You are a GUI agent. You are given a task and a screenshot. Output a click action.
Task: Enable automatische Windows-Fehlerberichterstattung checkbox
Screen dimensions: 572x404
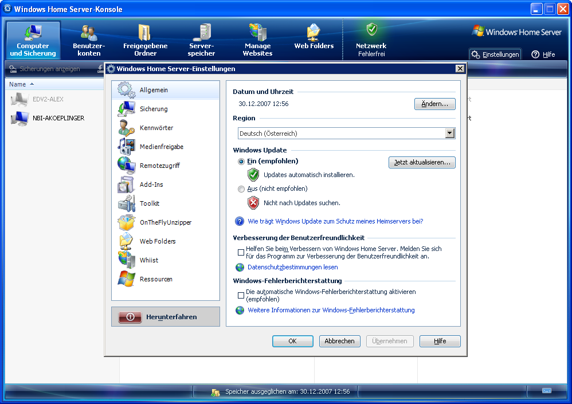[x=241, y=295]
